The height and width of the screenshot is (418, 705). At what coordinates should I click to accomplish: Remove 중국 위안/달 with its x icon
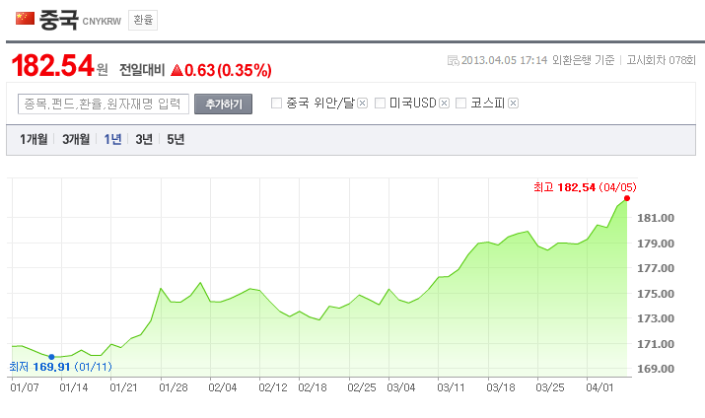[363, 104]
